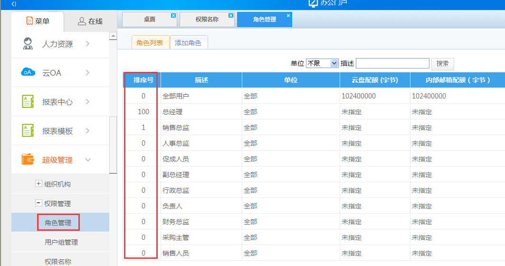Click the 单位 column header
Image resolution: width=505 pixels, height=266 pixels.
point(290,80)
